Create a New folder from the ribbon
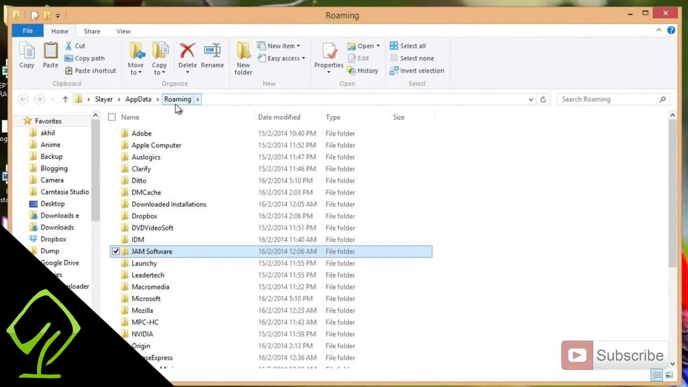Screen dimensions: 688x387 click(243, 58)
